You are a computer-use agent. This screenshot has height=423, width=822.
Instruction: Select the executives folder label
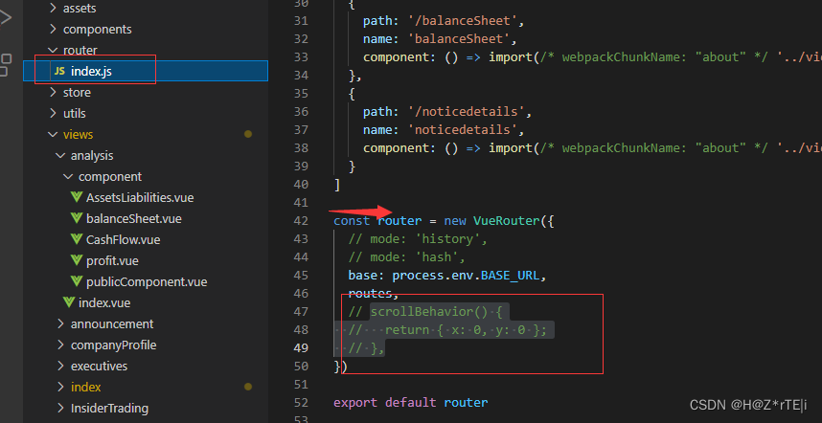point(99,366)
